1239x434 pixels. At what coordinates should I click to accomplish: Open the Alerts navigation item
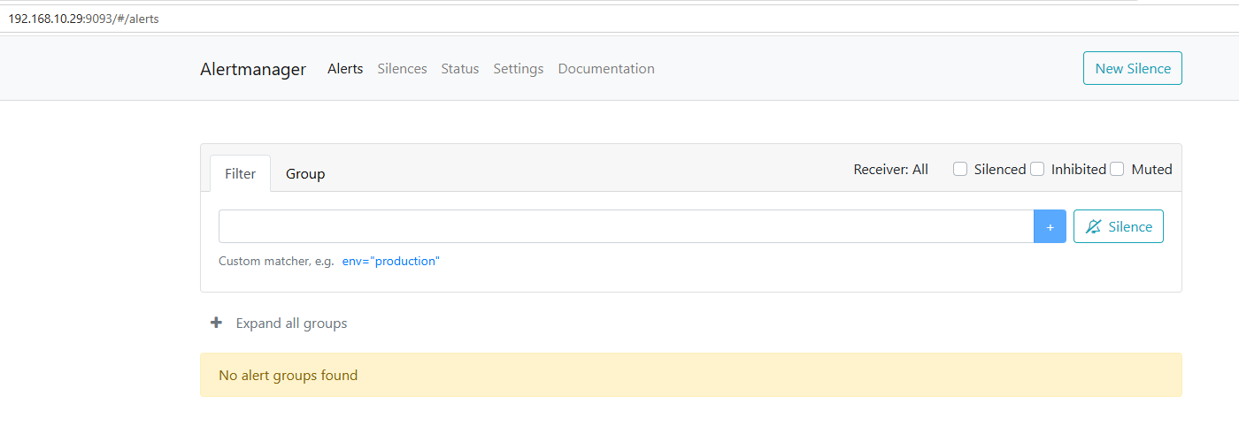345,68
